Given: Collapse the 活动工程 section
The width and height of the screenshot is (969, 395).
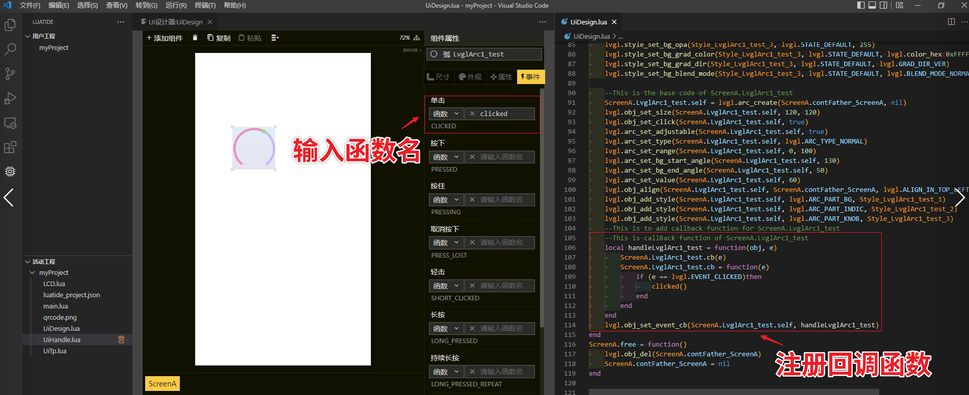Looking at the screenshot, I should [x=28, y=262].
